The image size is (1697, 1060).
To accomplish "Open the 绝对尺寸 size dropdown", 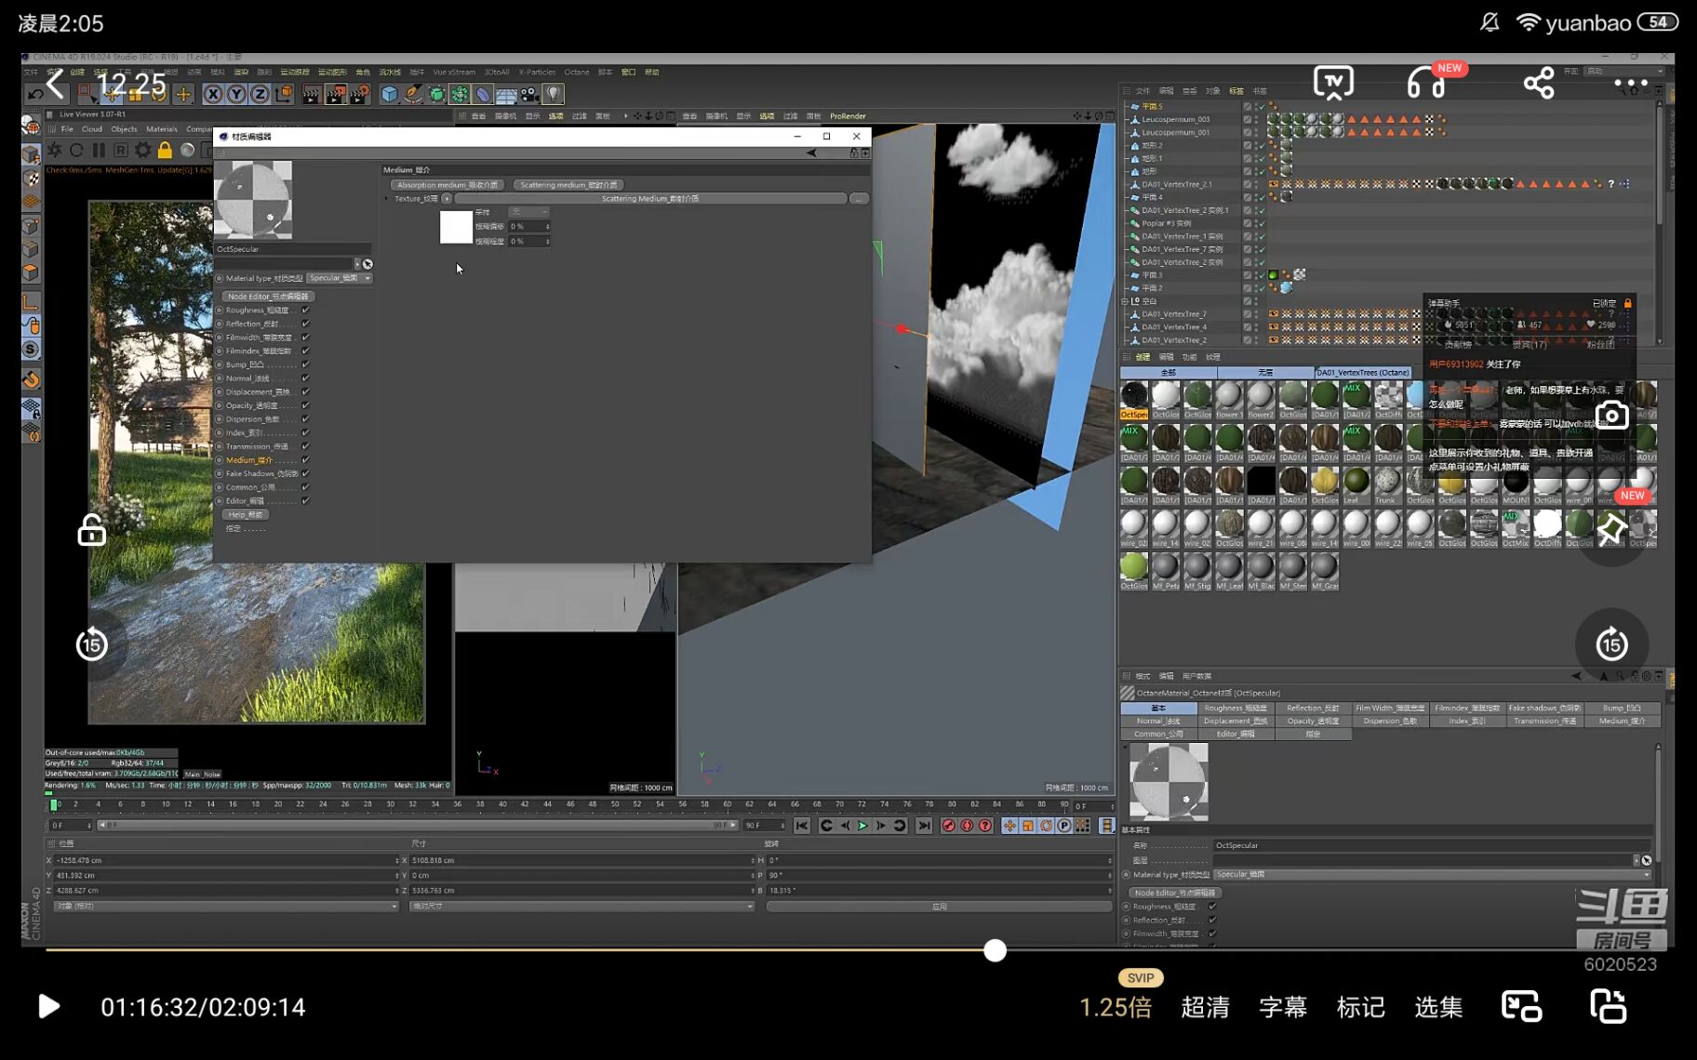I will pos(581,906).
